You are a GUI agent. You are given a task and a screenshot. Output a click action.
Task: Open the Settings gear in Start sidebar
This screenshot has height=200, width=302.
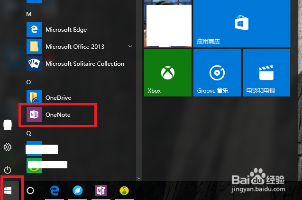pos(8,147)
